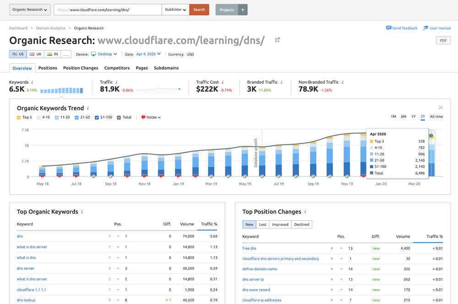Select the Improved position changes tab
458x304 pixels.
point(280,224)
